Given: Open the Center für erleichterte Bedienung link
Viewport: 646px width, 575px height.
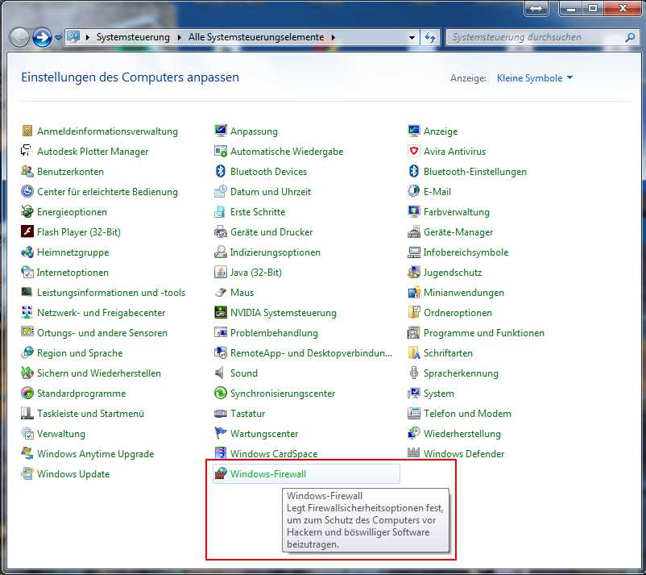Looking at the screenshot, I should pos(107,192).
